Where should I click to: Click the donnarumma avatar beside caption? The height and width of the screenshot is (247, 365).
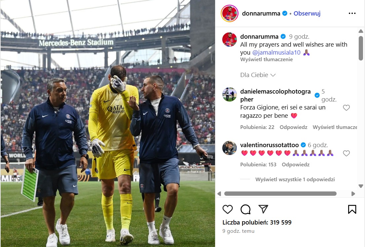coord(230,39)
